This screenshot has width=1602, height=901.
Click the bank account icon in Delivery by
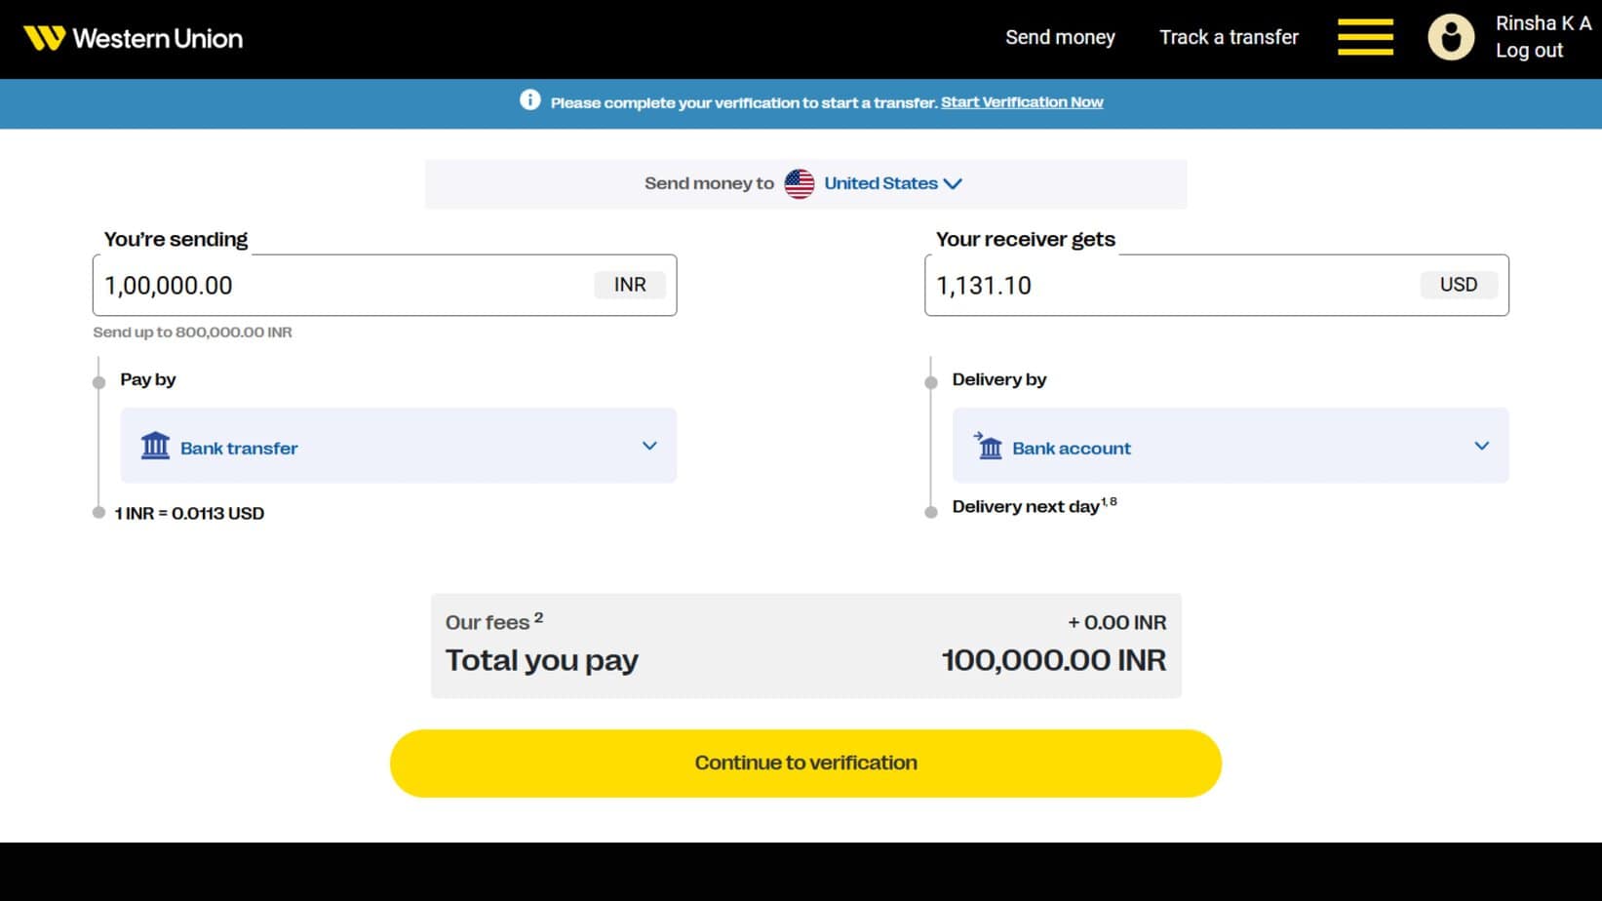989,446
